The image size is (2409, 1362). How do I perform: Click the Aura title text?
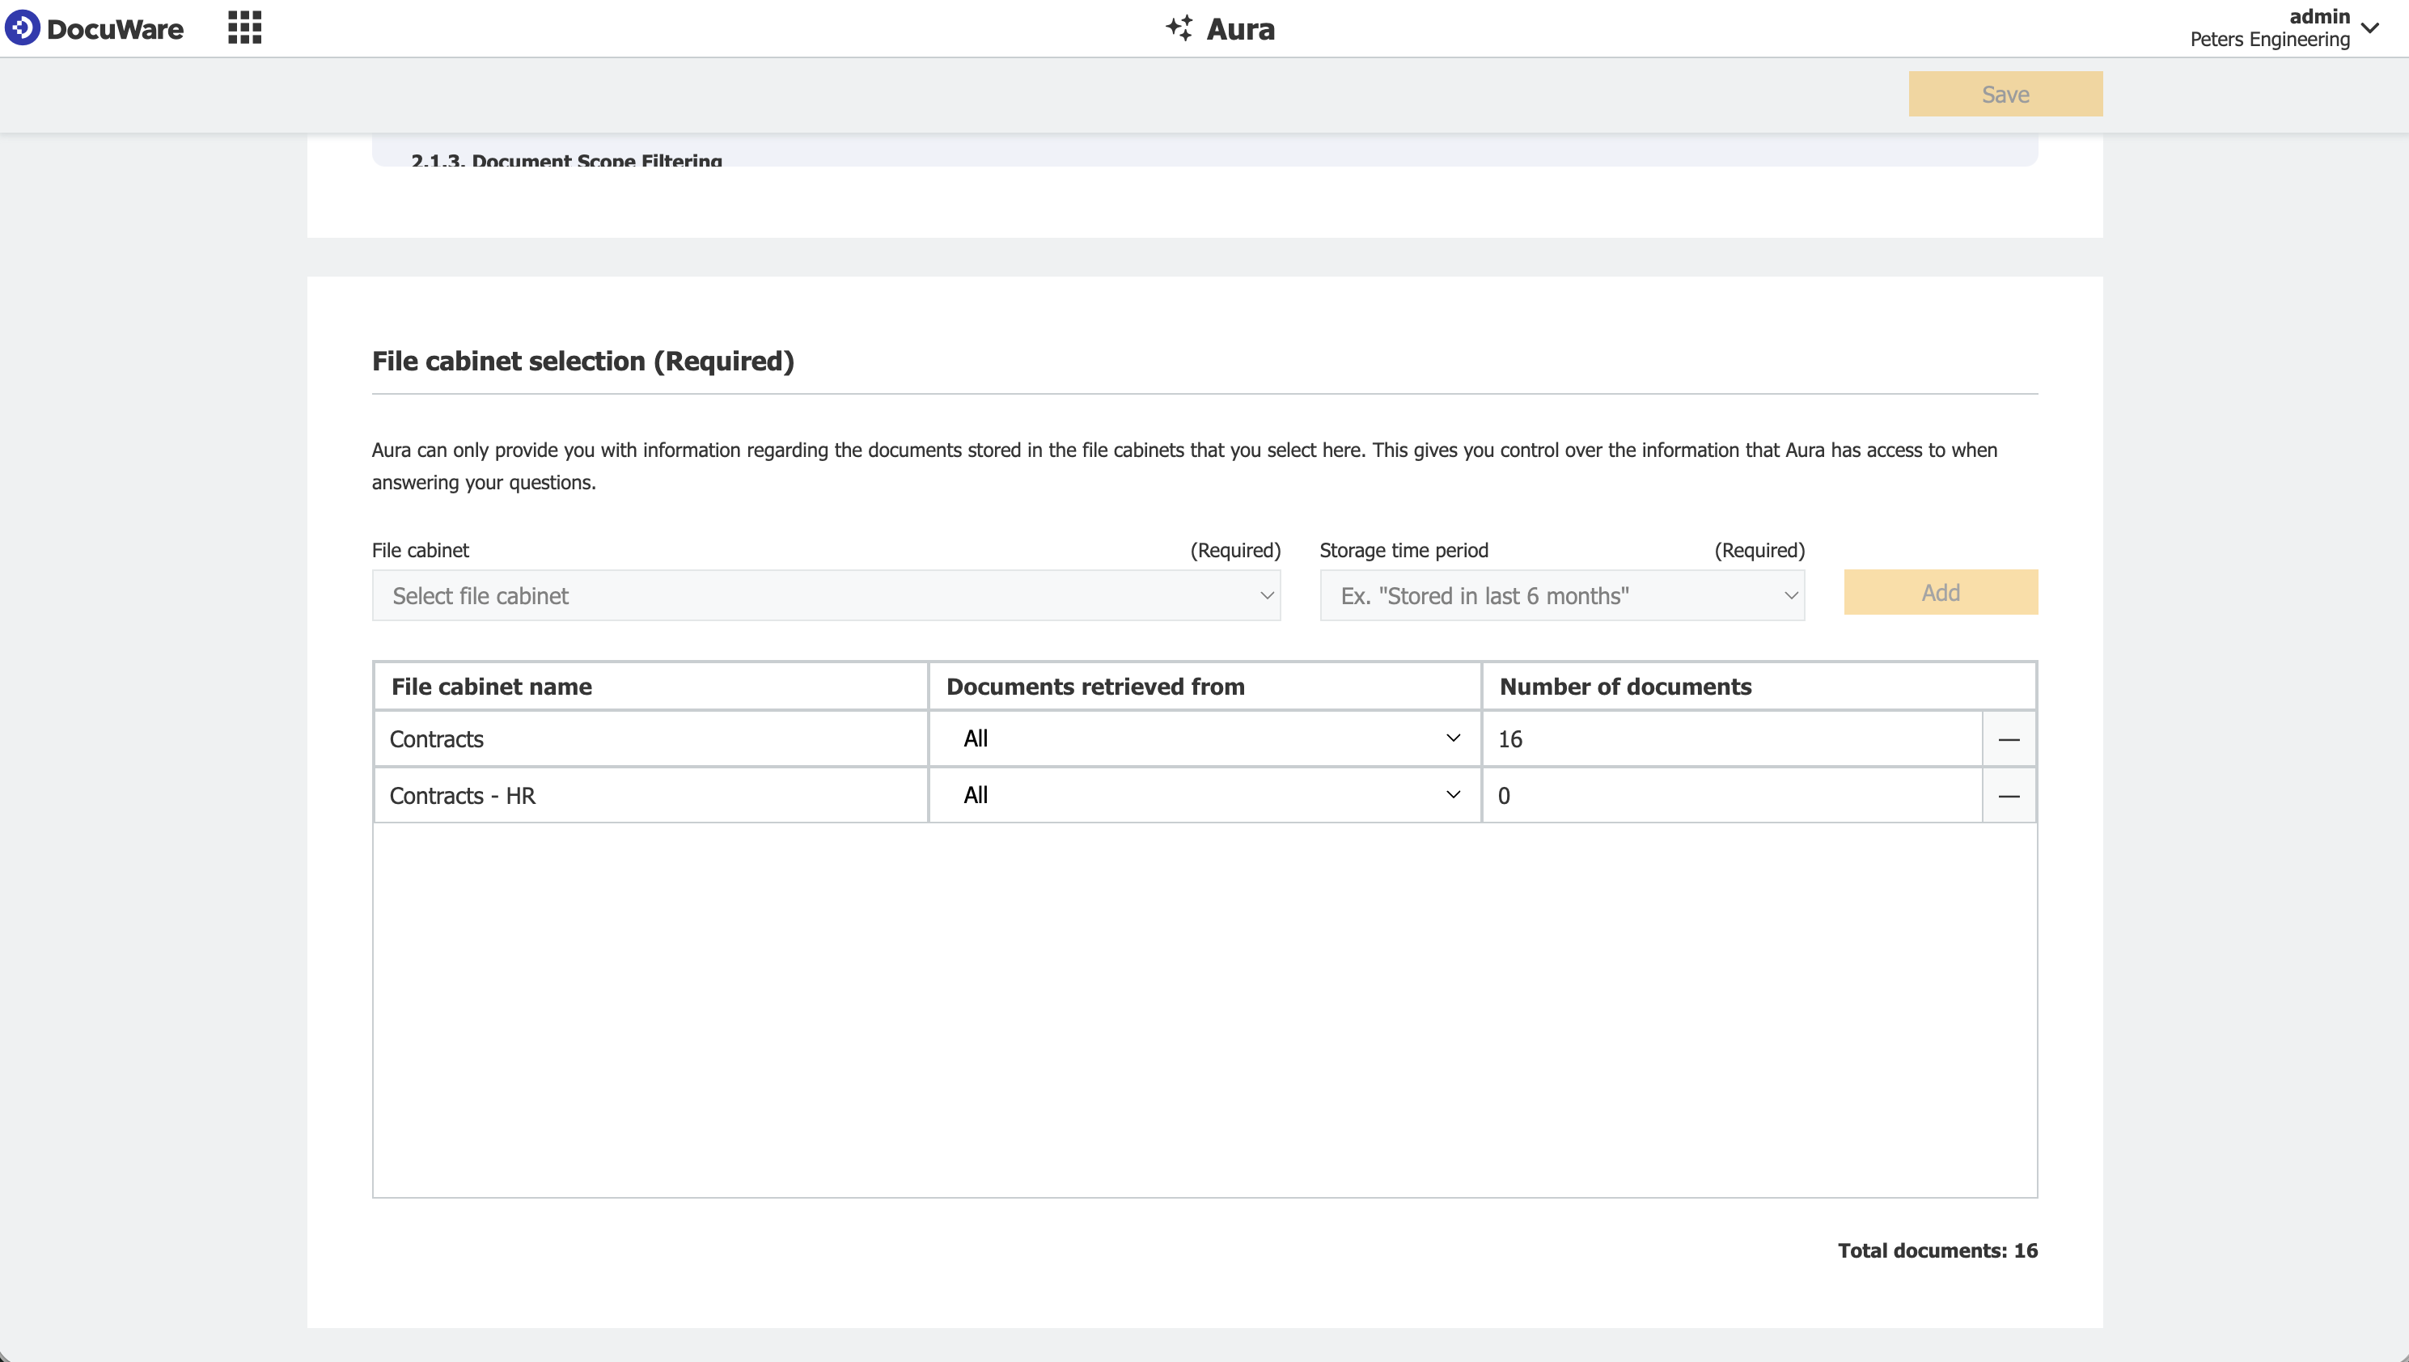1241,29
